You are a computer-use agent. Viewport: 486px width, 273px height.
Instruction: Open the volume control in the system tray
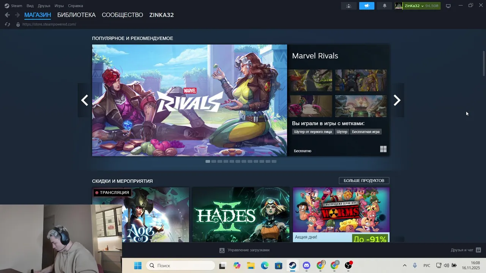click(446, 265)
